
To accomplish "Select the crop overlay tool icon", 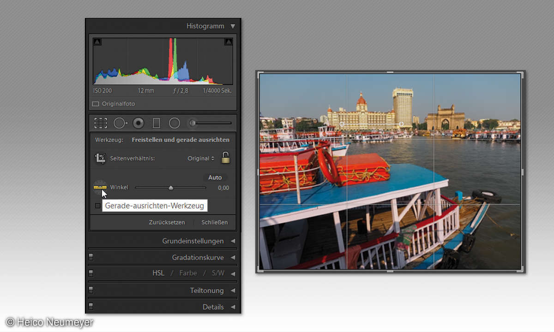I will tap(100, 123).
